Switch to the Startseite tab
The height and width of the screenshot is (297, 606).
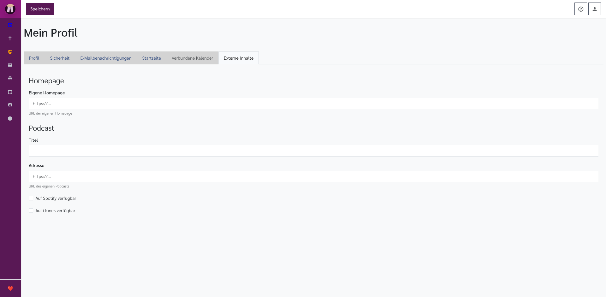pos(151,58)
